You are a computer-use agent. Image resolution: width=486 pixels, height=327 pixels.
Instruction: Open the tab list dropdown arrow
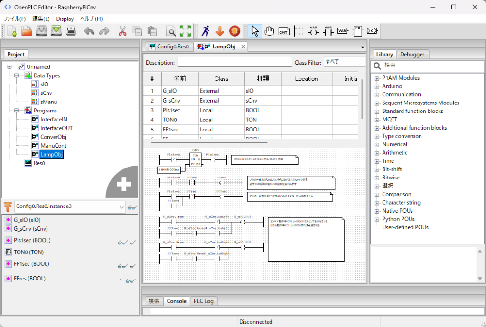click(x=362, y=47)
